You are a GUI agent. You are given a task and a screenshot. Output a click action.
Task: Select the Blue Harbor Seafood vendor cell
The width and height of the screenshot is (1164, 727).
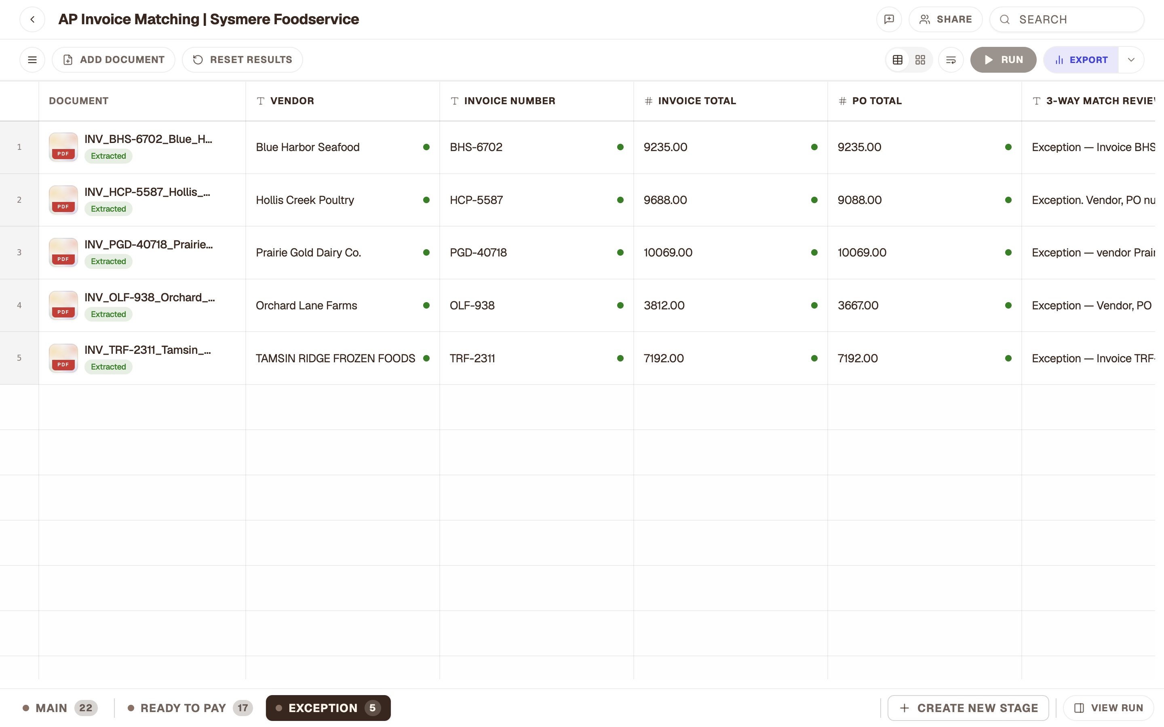click(x=342, y=147)
